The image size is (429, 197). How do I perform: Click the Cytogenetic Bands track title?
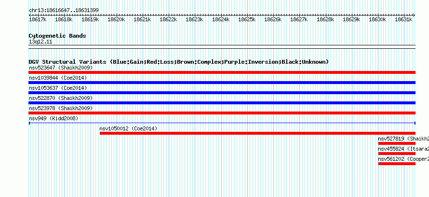[57, 36]
